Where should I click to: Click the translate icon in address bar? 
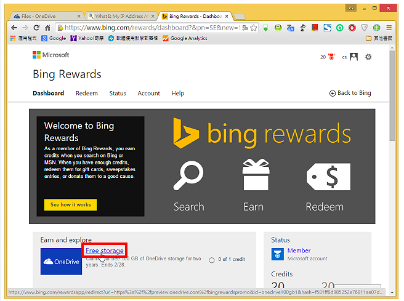(x=245, y=28)
